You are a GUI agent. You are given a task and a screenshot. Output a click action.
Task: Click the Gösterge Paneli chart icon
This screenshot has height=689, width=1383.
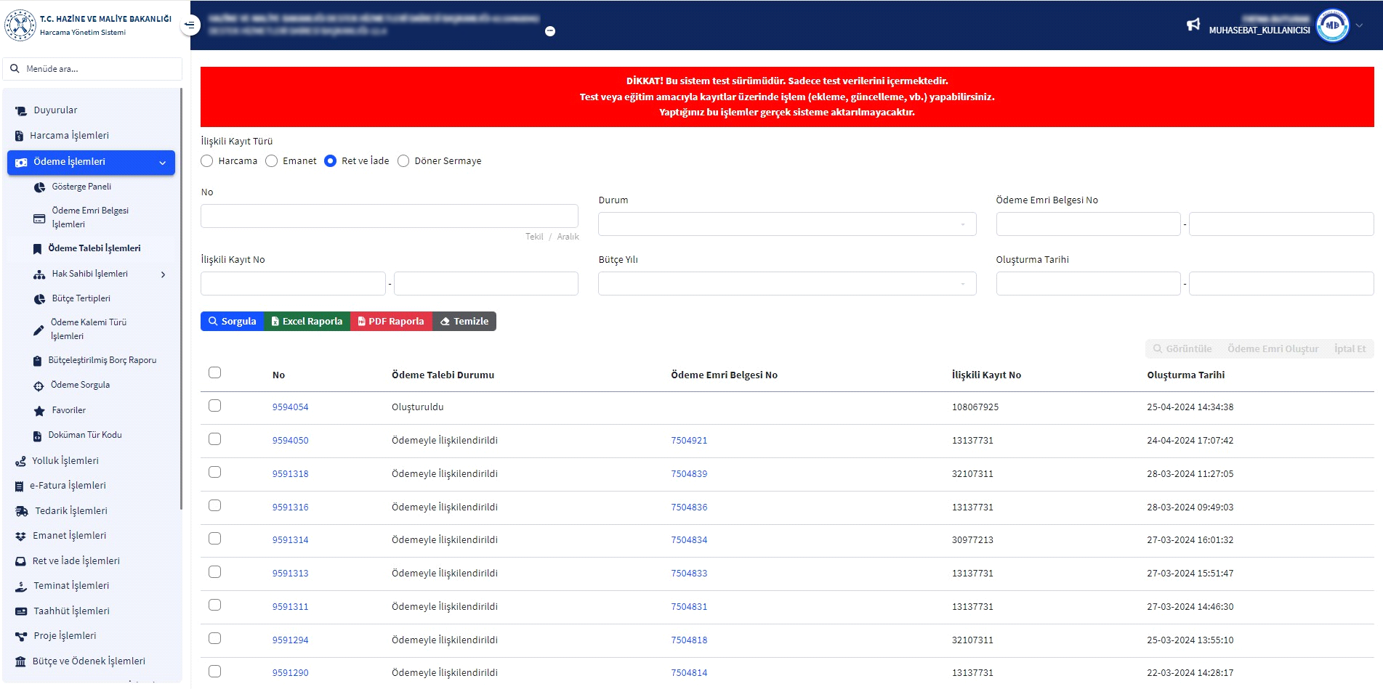pos(39,187)
